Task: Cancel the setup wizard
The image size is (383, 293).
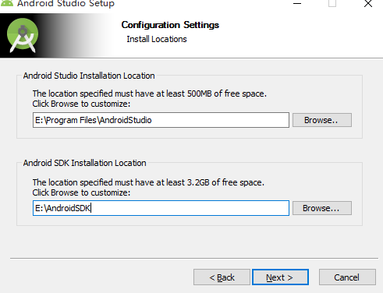Action: (347, 277)
